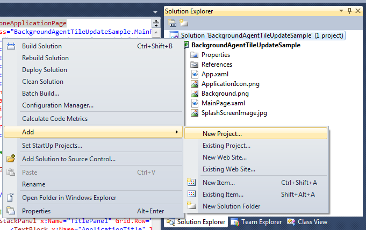
Task: Select the References node
Action: click(217, 64)
